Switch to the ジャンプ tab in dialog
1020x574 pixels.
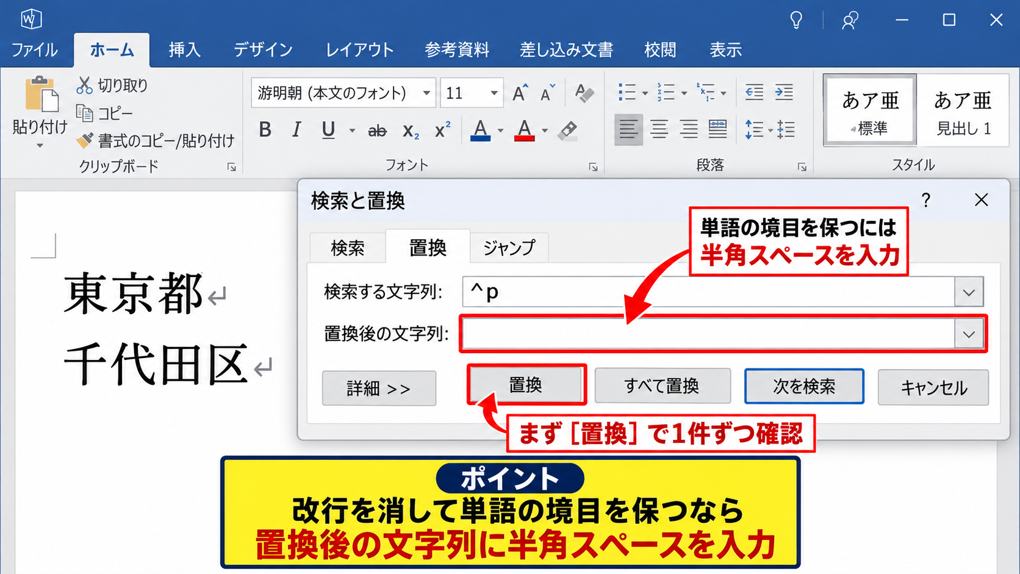coord(509,248)
